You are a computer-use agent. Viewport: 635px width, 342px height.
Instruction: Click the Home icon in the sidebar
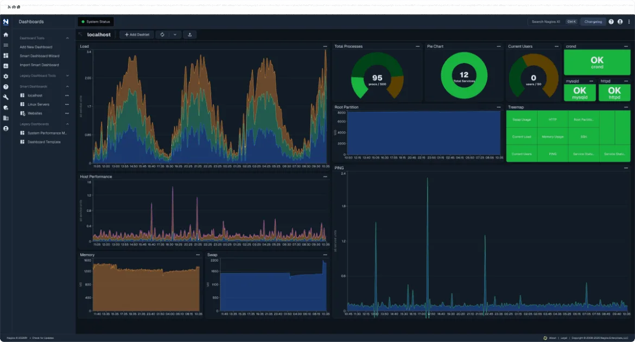click(x=5, y=34)
